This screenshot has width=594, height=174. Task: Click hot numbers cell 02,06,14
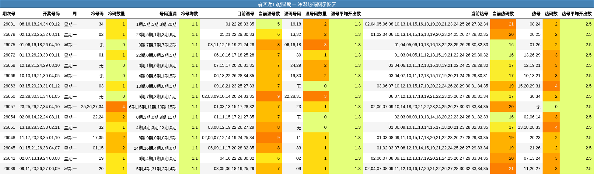(x=532, y=117)
